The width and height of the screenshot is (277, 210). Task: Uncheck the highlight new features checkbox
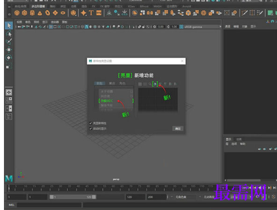pyautogui.click(x=91, y=123)
